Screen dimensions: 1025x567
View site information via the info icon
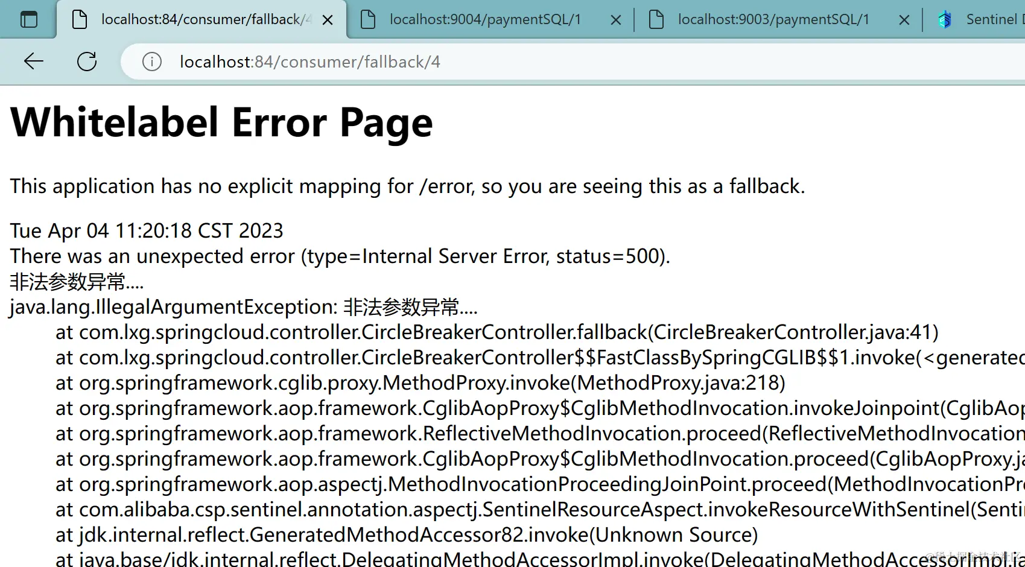[x=152, y=62]
